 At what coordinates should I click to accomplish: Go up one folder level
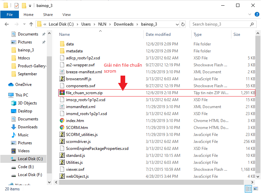coord(31,24)
